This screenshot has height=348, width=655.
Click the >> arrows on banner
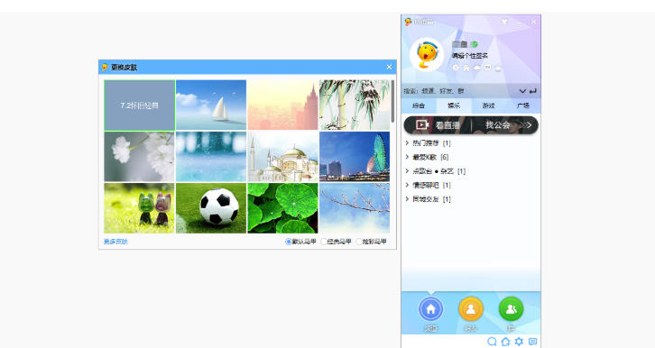pyautogui.click(x=526, y=125)
